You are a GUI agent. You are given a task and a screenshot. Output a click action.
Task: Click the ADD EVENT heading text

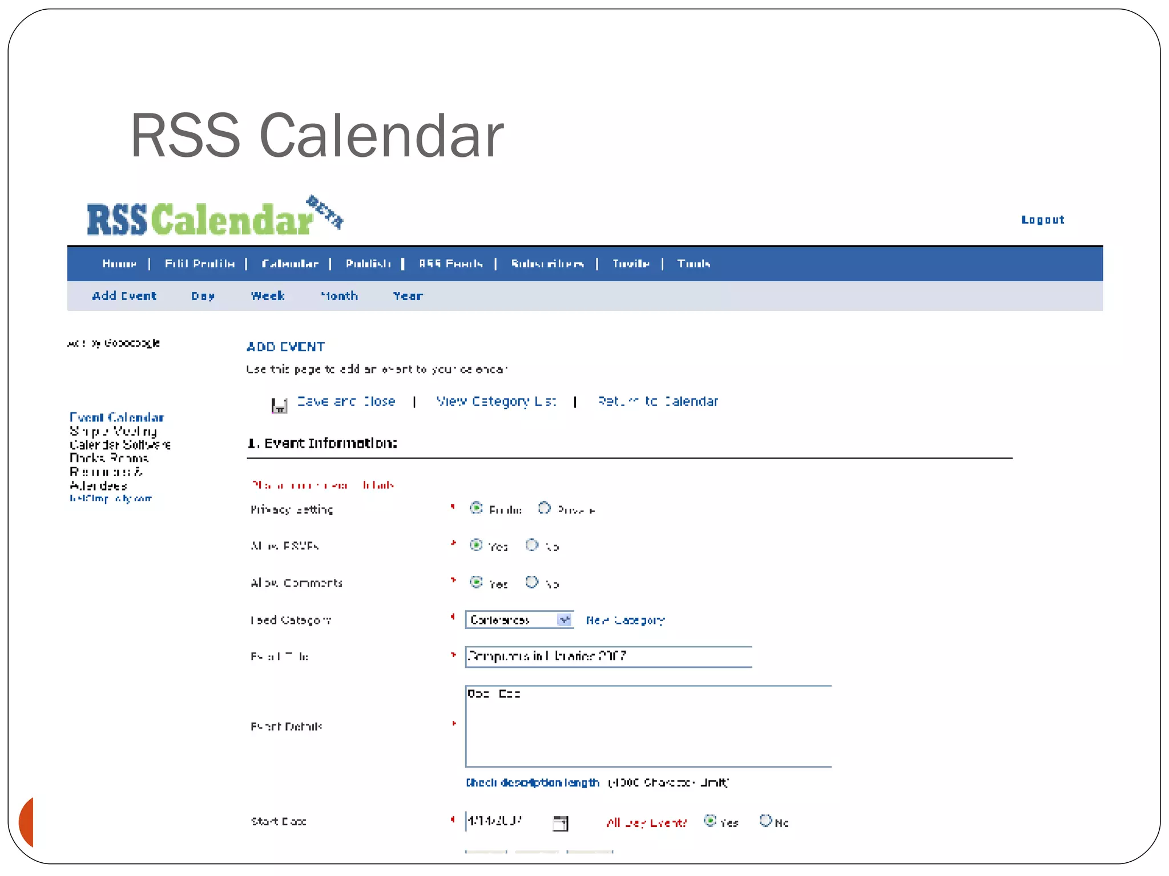286,347
